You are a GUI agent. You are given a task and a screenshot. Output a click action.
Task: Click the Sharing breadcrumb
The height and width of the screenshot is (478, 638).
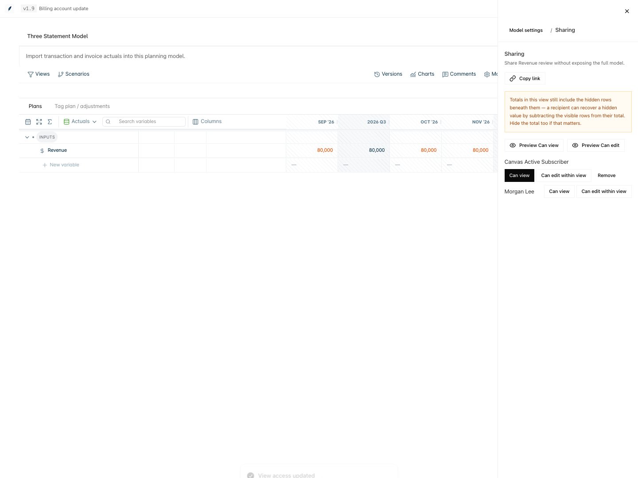click(x=565, y=30)
